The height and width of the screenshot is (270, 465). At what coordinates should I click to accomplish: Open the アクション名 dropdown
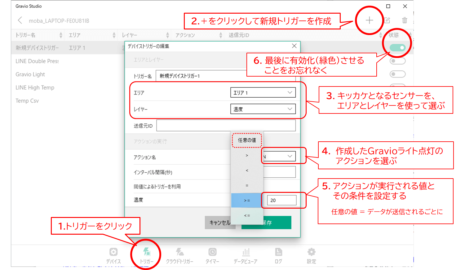point(279,156)
